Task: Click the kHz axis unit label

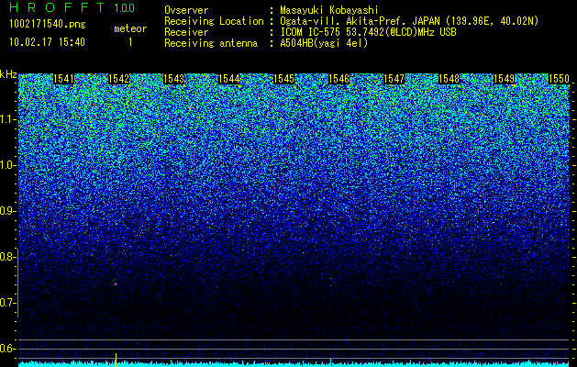Action: (8, 74)
